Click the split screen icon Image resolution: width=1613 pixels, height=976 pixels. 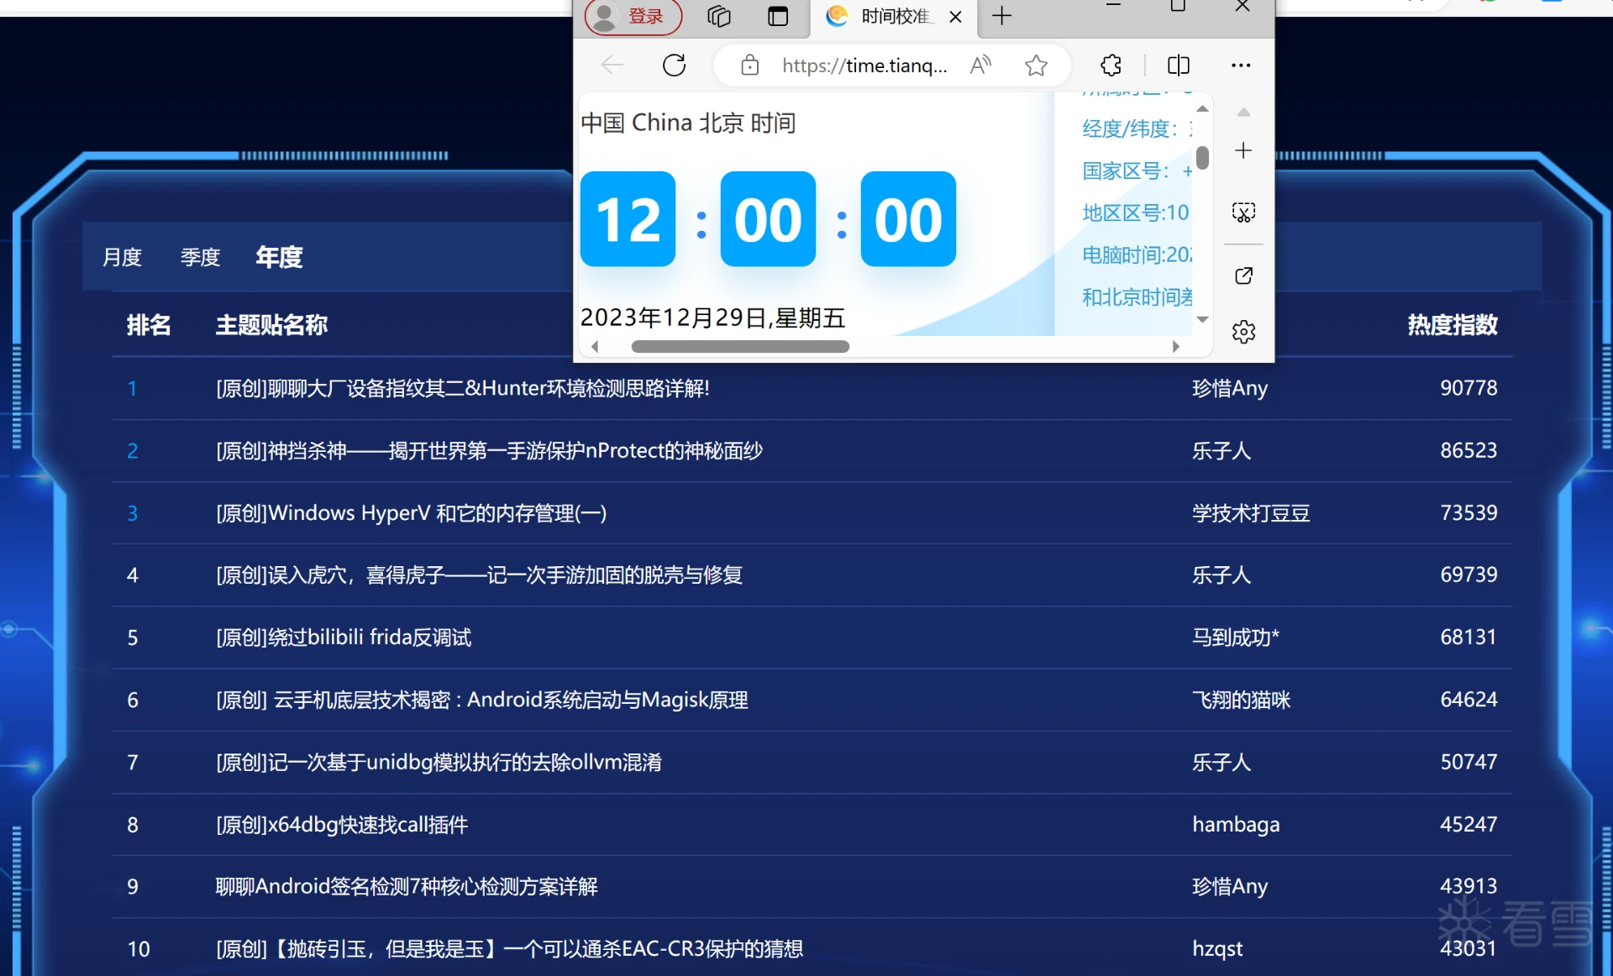pyautogui.click(x=1178, y=66)
